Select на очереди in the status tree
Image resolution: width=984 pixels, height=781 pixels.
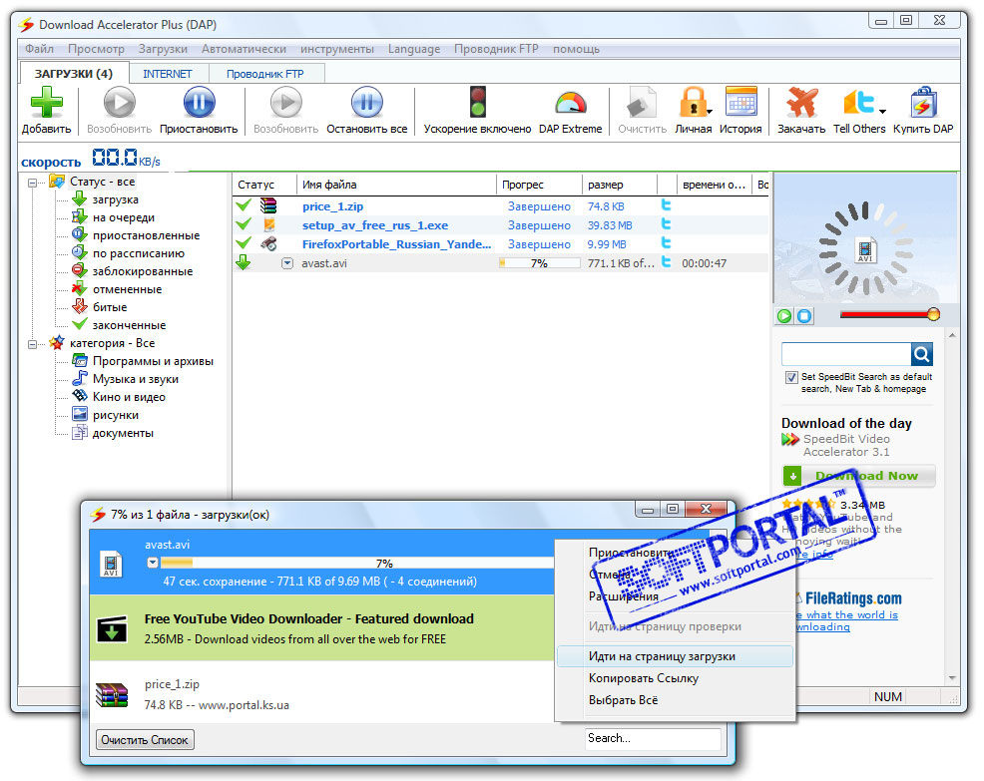pyautogui.click(x=124, y=217)
